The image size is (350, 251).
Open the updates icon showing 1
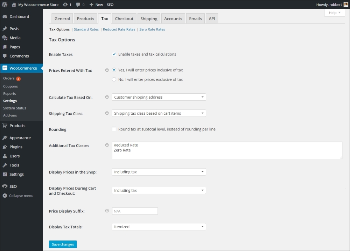click(65, 5)
